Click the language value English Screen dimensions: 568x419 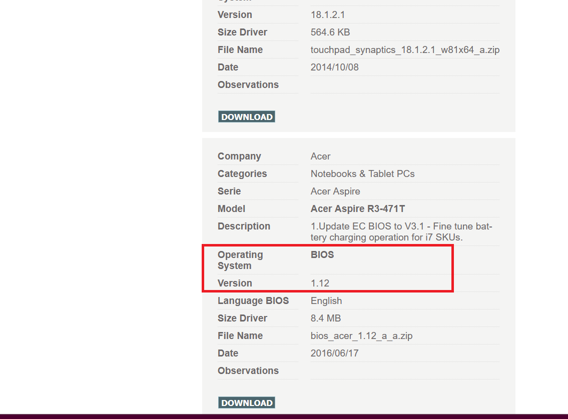326,300
